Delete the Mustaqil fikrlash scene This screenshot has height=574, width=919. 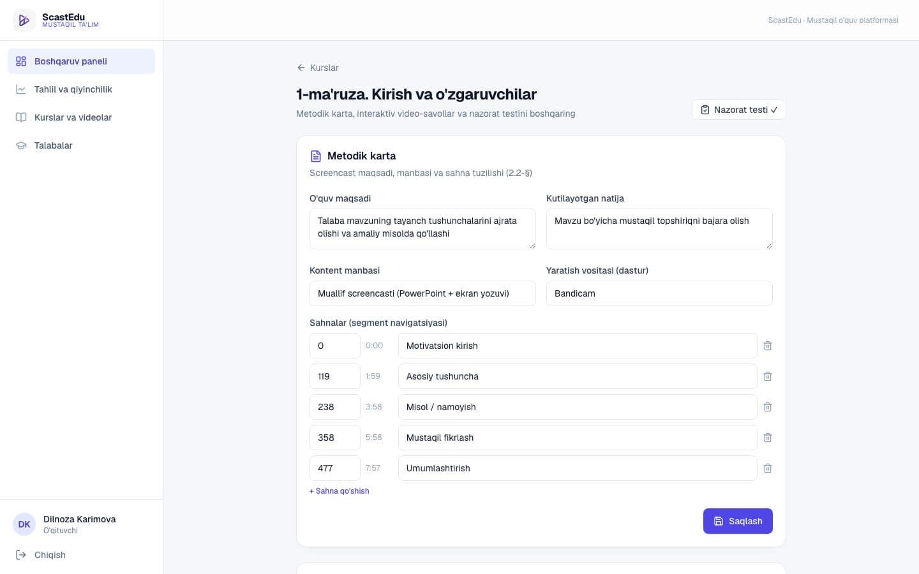[768, 438]
